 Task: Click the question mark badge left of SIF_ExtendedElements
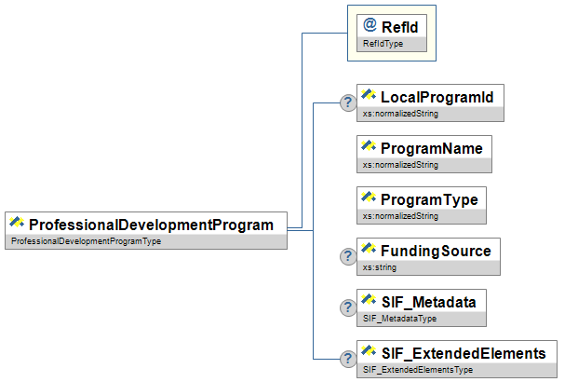[x=348, y=360]
